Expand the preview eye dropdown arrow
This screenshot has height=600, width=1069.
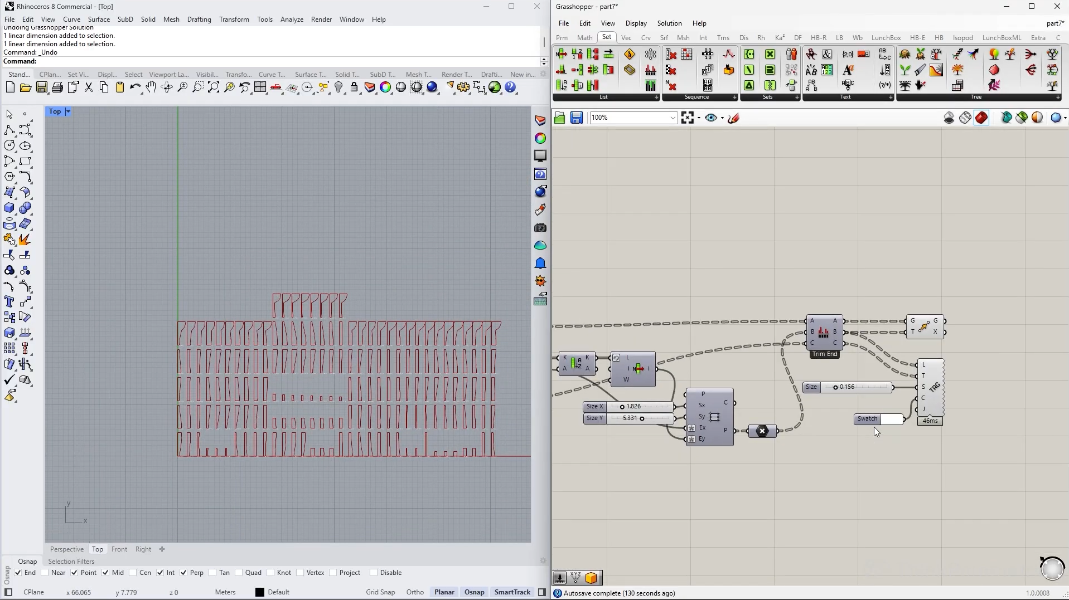pos(722,118)
